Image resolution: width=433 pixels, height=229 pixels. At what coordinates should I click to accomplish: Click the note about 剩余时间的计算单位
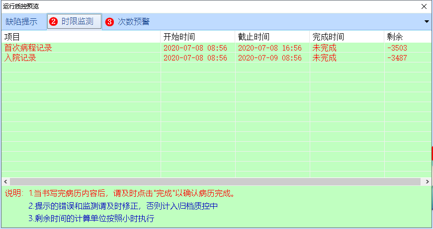tap(91, 219)
